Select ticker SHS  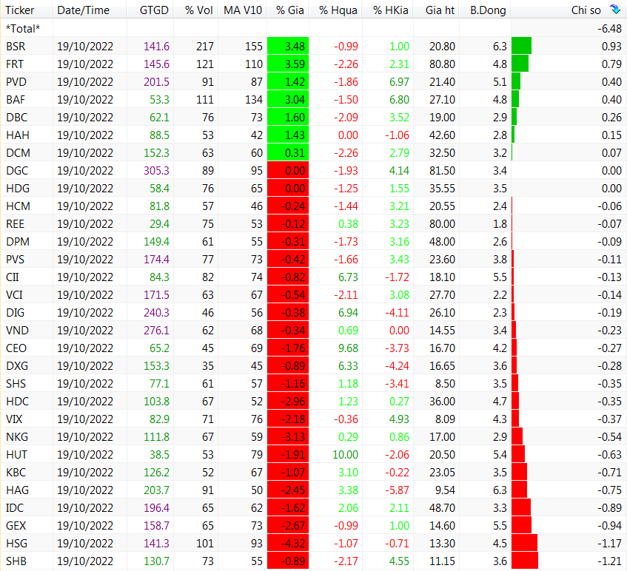[16, 384]
